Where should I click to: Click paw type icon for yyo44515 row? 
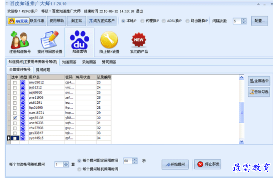point(23,138)
